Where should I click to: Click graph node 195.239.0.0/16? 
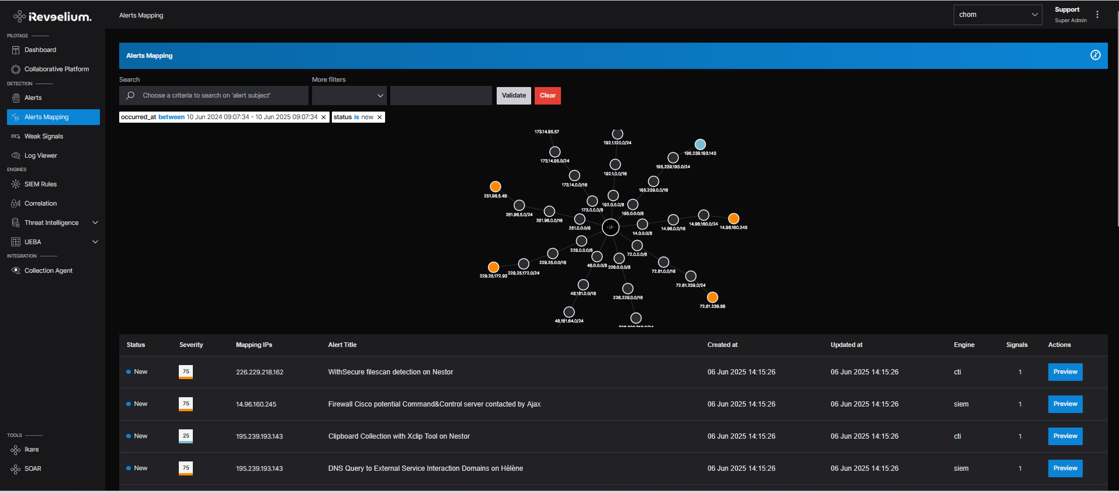(654, 182)
